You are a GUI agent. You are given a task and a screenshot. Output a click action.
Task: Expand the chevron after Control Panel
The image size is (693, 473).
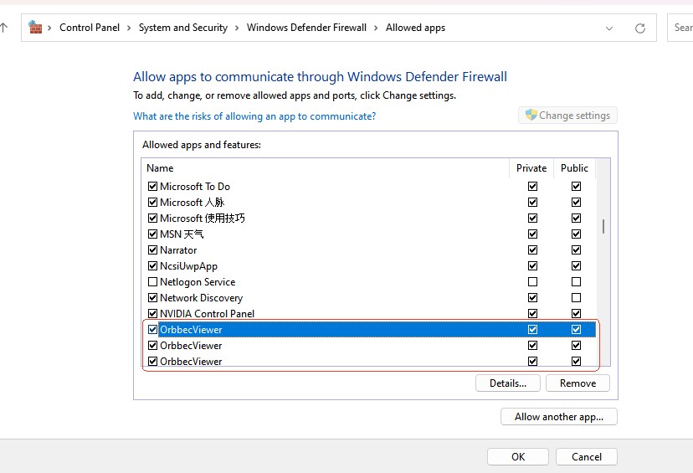[129, 28]
